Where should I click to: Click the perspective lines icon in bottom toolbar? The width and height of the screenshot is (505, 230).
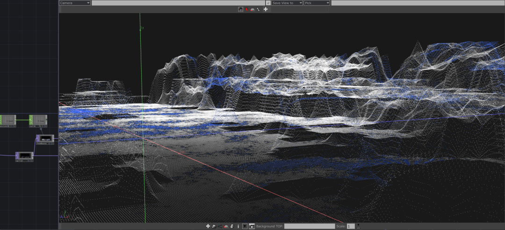[x=220, y=226]
